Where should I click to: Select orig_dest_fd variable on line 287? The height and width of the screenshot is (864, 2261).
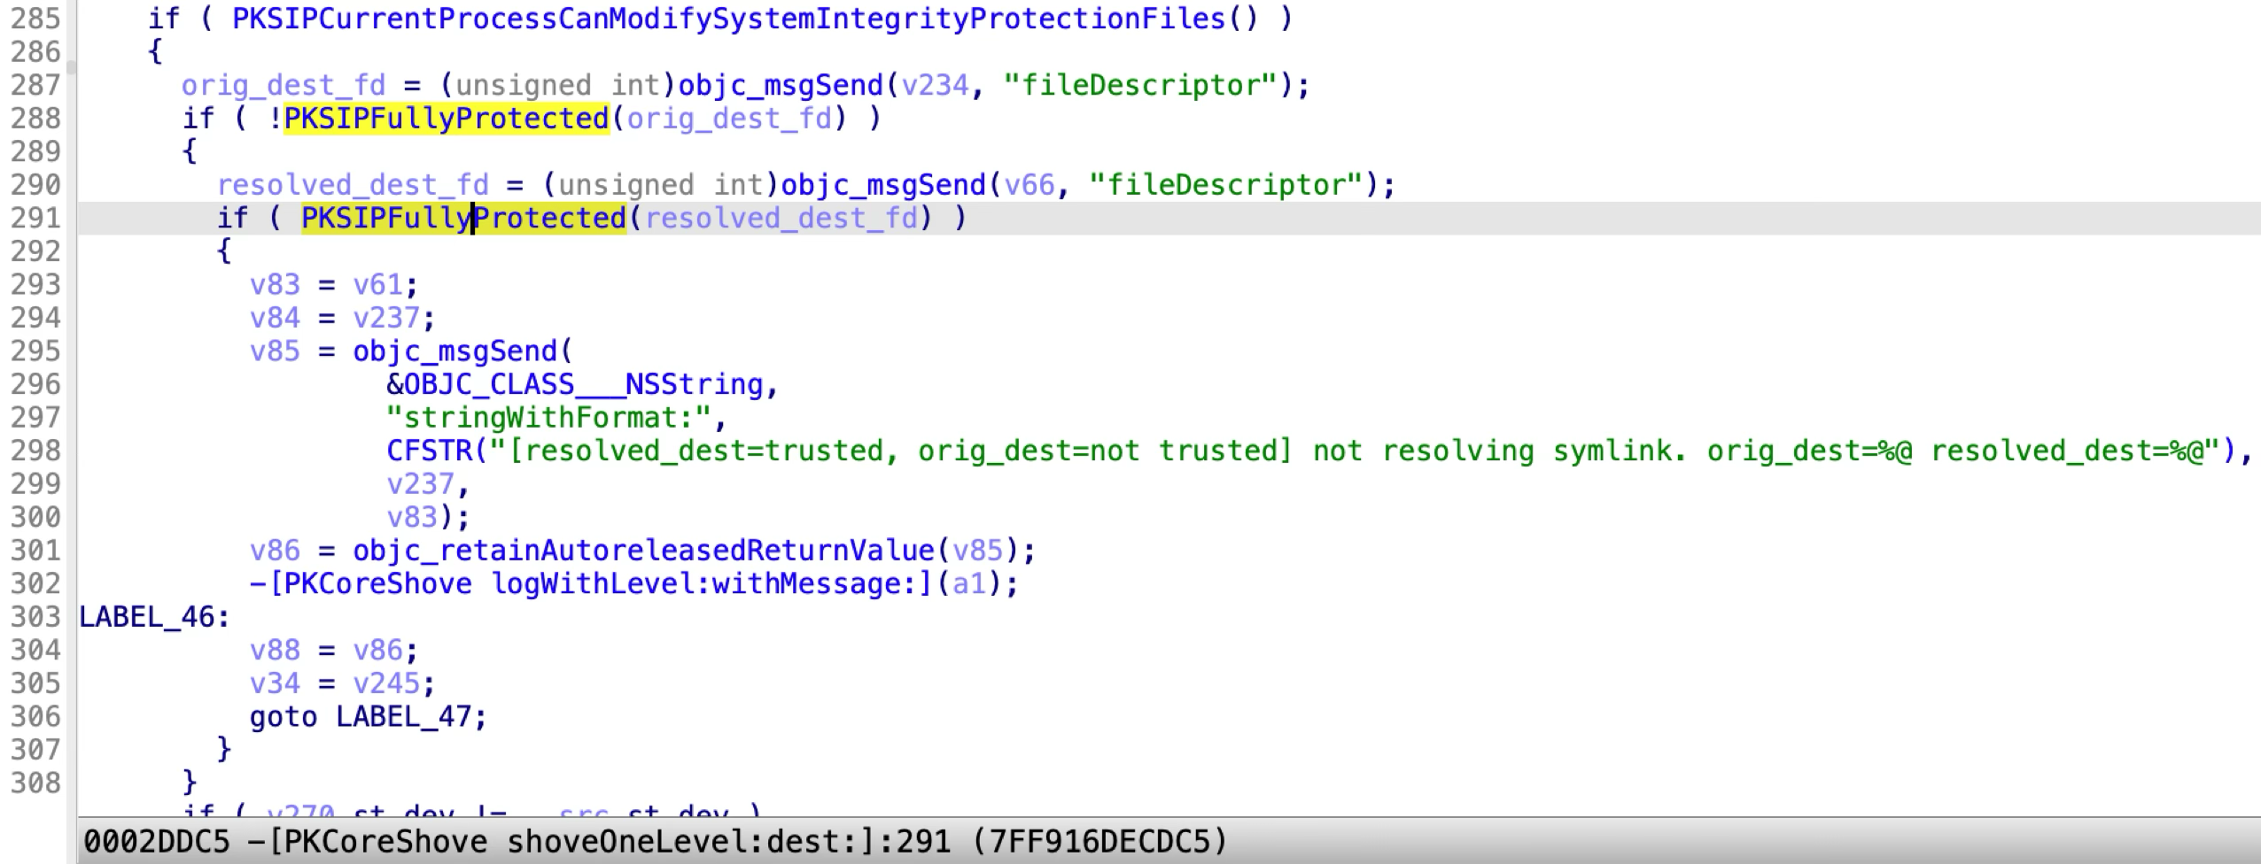coord(284,85)
